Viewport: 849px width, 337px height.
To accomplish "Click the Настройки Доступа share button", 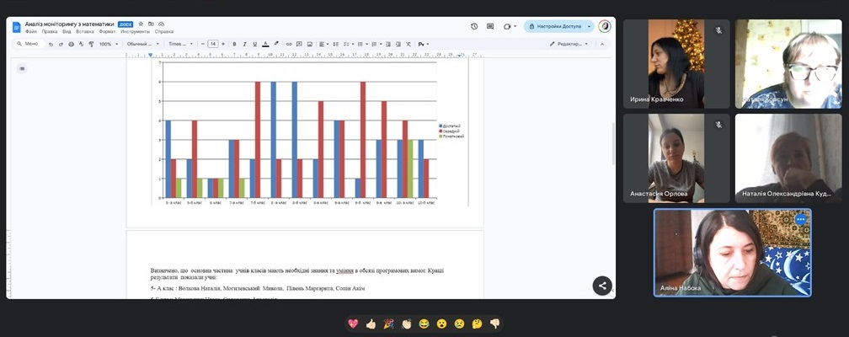I will [558, 26].
